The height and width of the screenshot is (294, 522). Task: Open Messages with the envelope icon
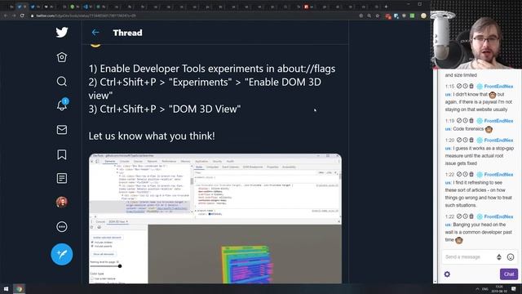(62, 130)
